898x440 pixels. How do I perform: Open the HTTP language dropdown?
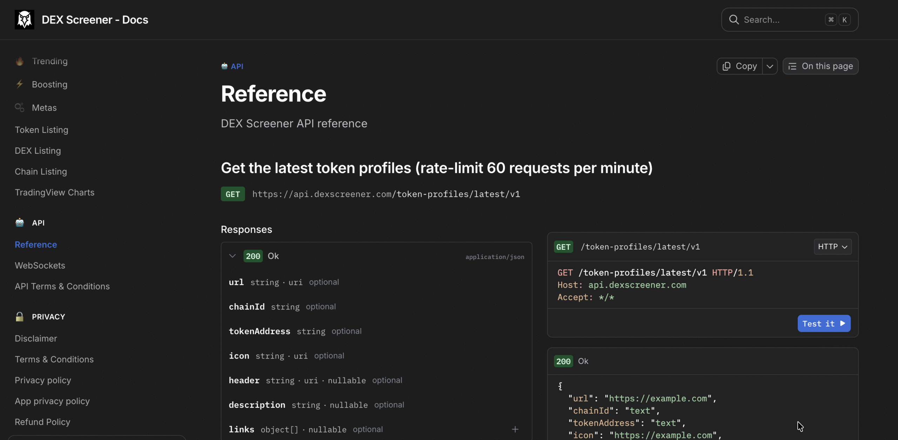click(833, 247)
